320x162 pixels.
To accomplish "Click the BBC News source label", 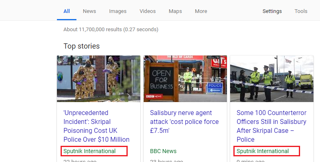I will tap(163, 151).
